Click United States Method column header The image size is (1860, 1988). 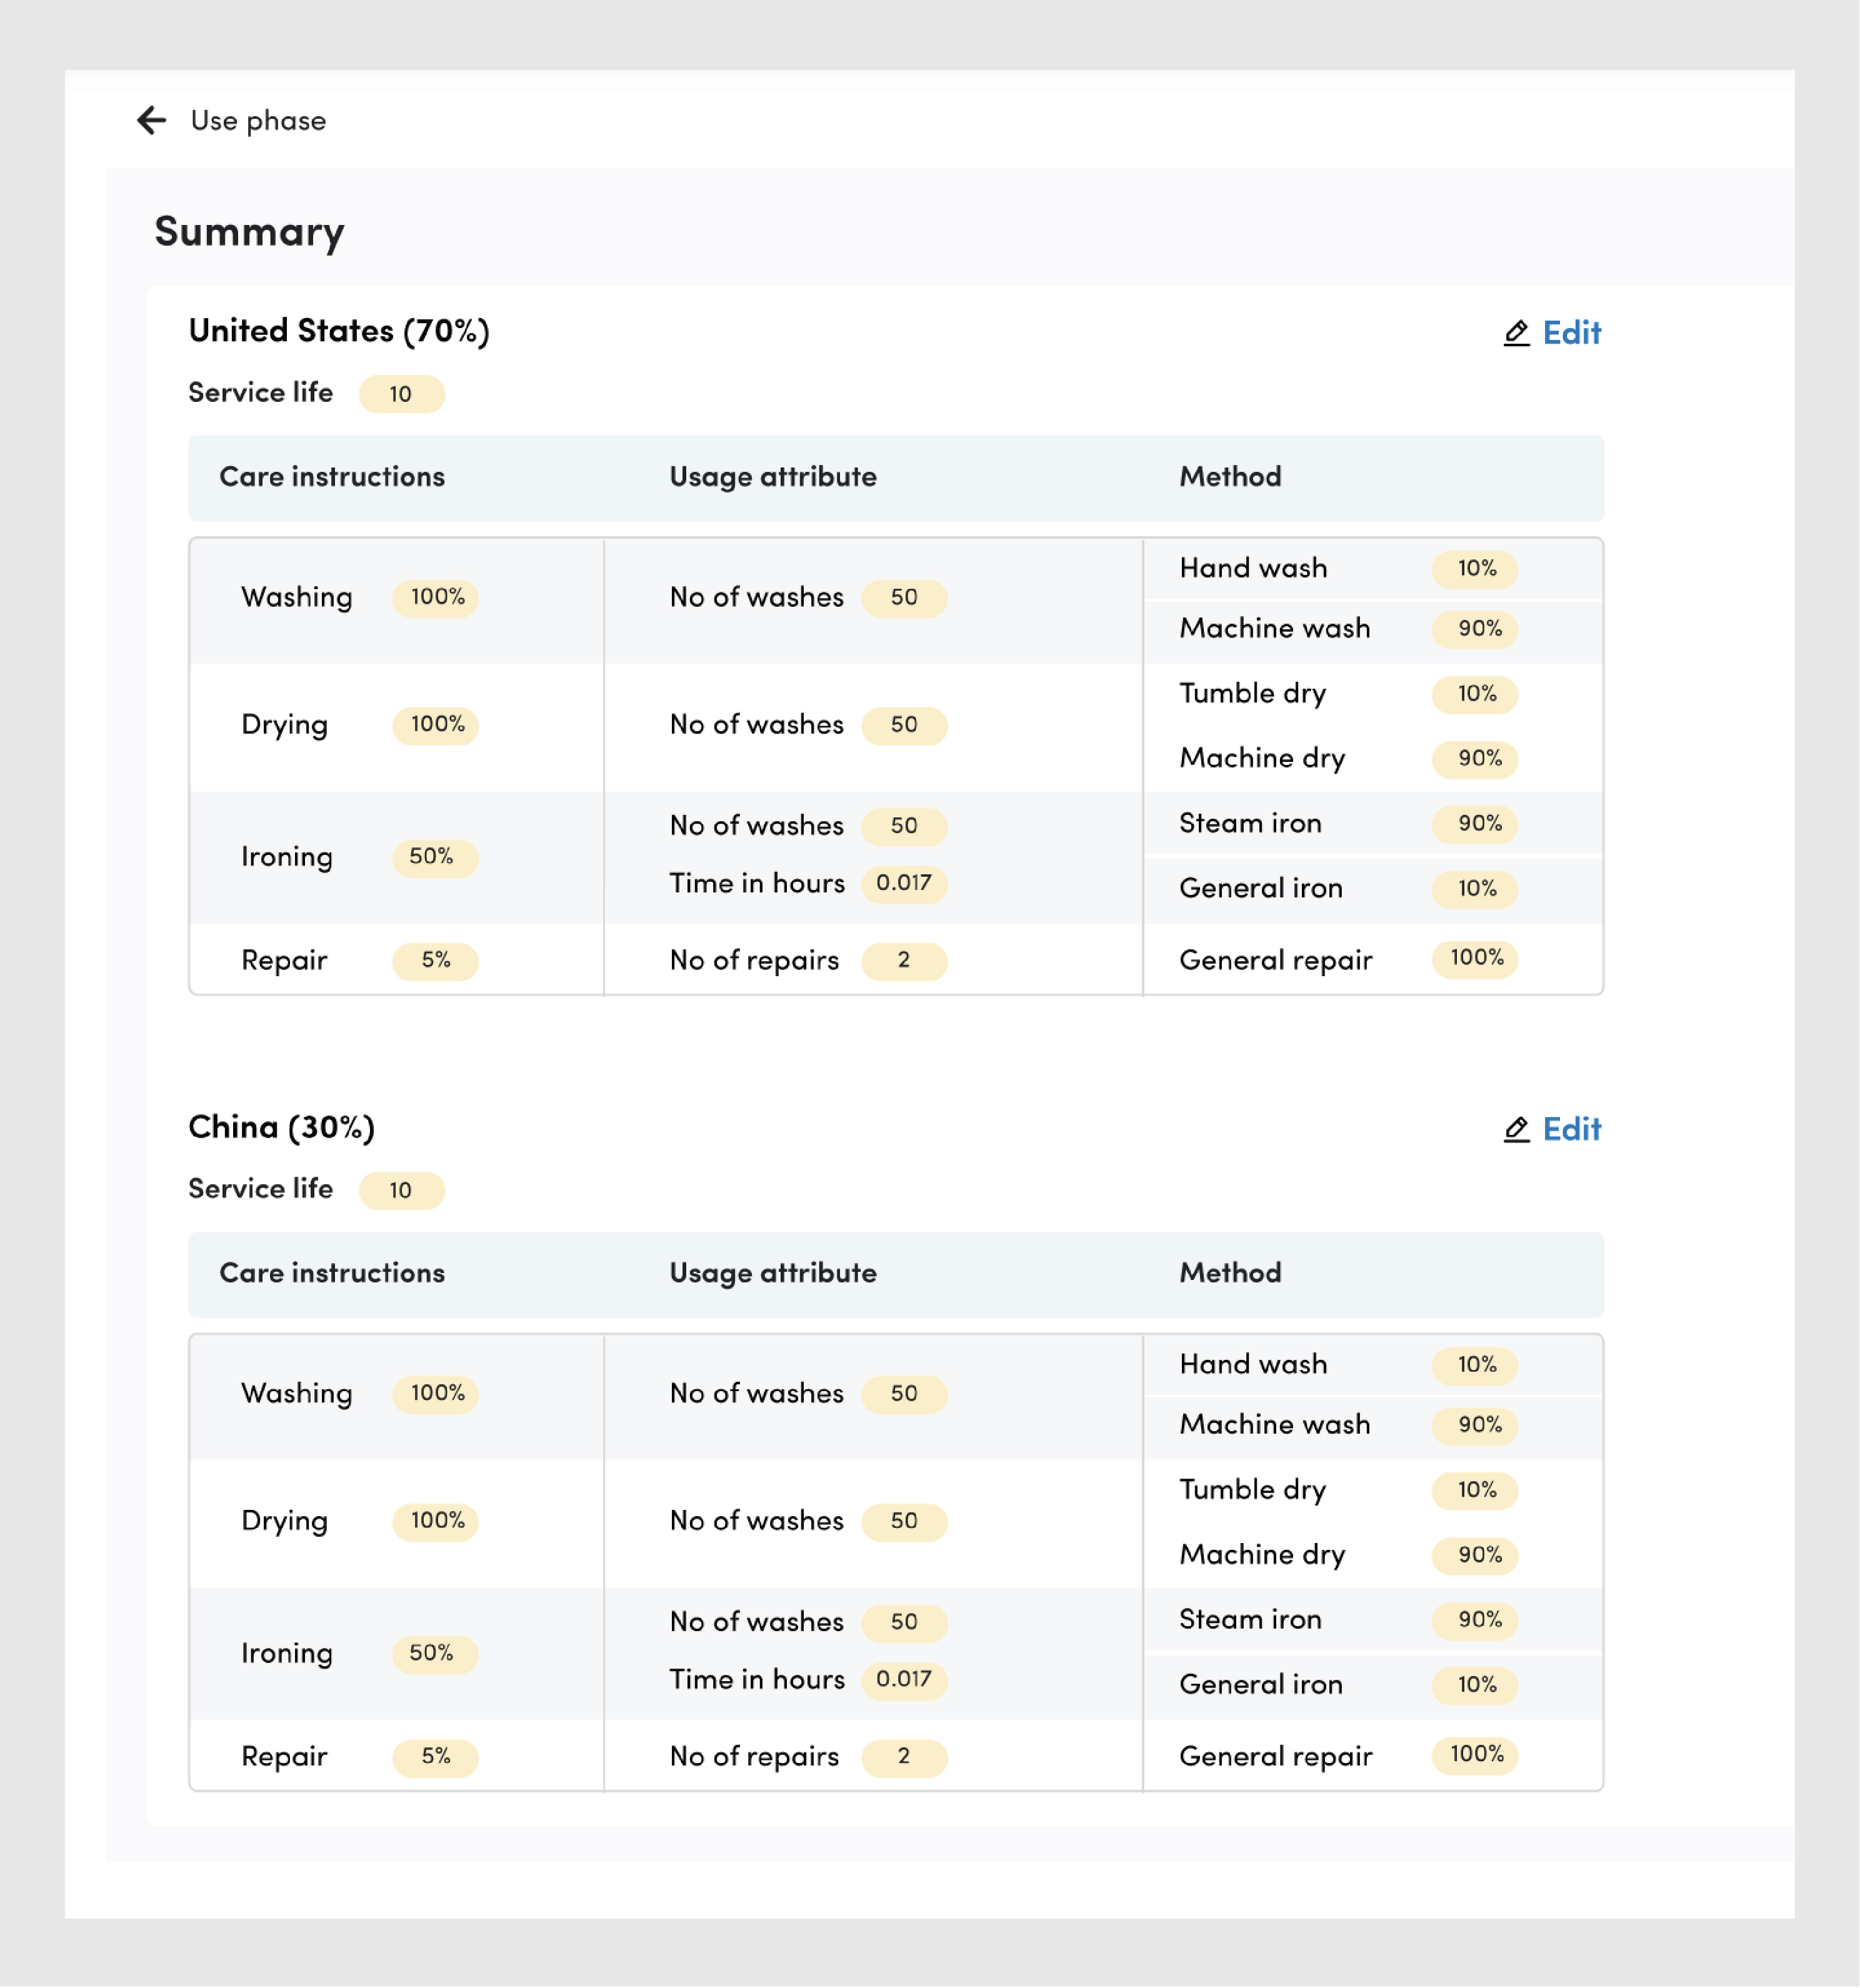pyautogui.click(x=1230, y=477)
